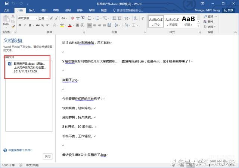Image resolution: width=239 pixels, height=168 pixels.
Task: Click the Undo arrow in the quick access toolbar
Action: tap(14, 3)
